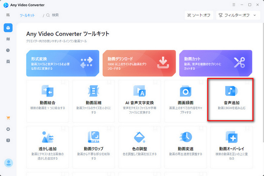Open the 色の調整 tool
Viewport: 264px width, 176px height.
(140, 147)
